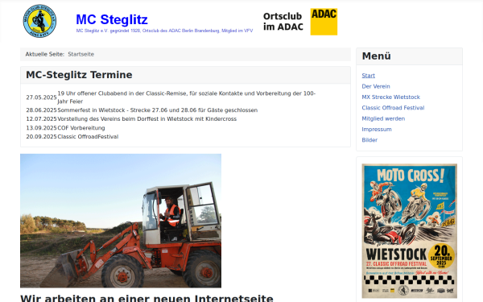Click the wheel loader photo
Image resolution: width=483 pixels, height=302 pixels.
pos(121,221)
